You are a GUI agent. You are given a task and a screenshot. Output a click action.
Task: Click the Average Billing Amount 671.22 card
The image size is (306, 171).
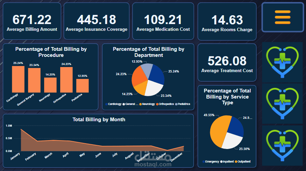(32, 21)
